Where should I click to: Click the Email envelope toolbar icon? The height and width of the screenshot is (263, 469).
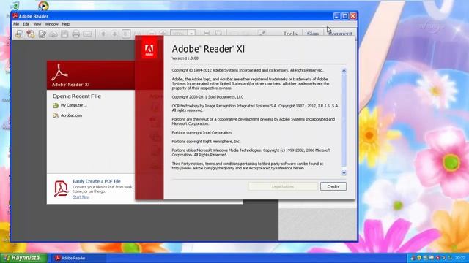(x=87, y=34)
